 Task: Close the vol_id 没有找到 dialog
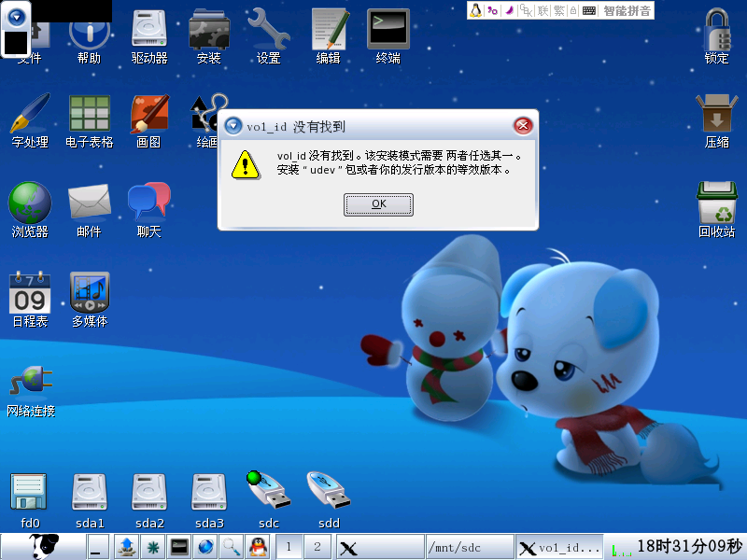[x=523, y=126]
